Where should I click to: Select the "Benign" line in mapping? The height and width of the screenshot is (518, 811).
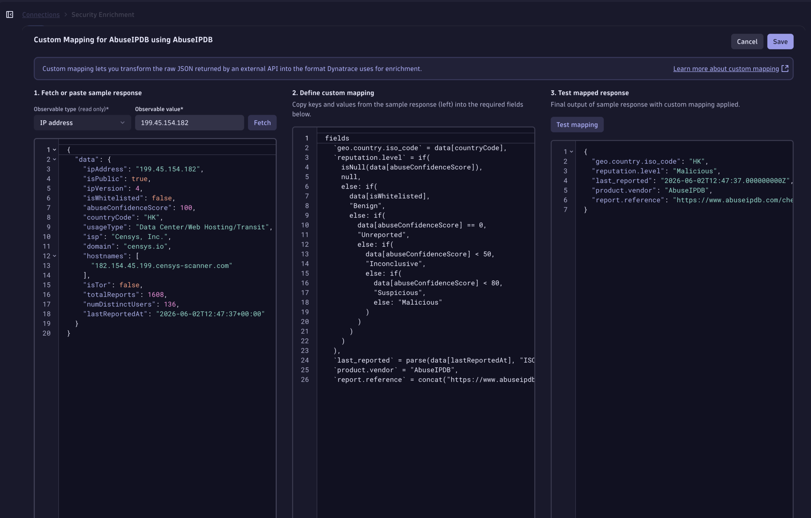click(x=367, y=206)
